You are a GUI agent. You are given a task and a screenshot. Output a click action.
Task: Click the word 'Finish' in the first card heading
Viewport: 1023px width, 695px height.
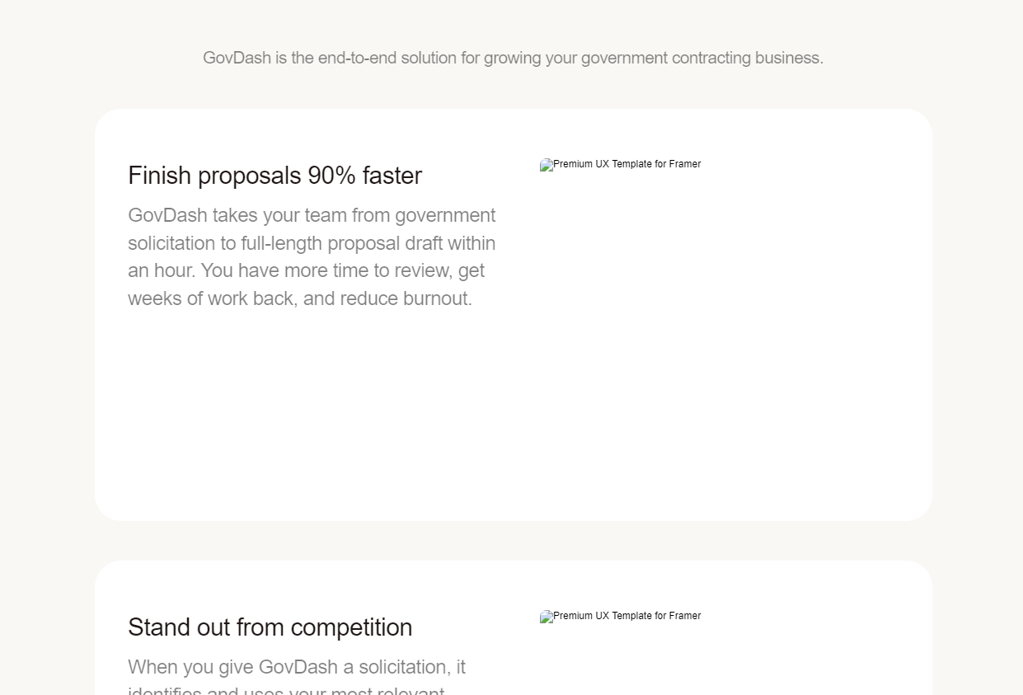[159, 176]
